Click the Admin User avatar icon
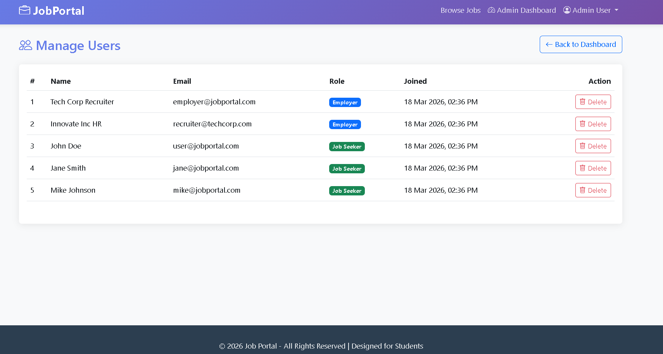 point(567,10)
